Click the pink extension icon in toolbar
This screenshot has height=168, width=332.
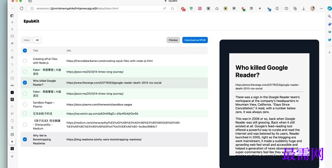pos(200,8)
